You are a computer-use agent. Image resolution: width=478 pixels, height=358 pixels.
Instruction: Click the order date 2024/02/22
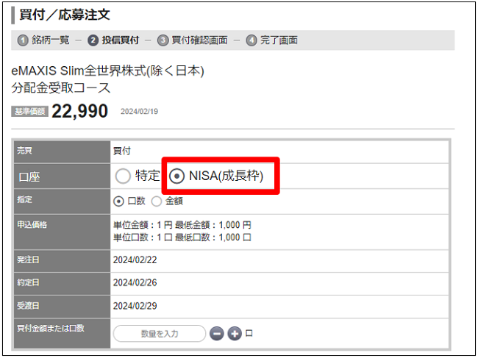(x=135, y=260)
